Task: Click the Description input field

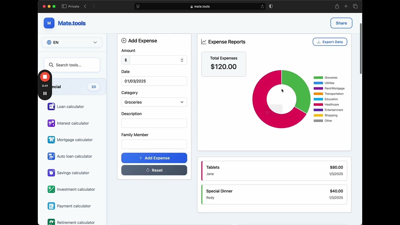Action: point(154,123)
